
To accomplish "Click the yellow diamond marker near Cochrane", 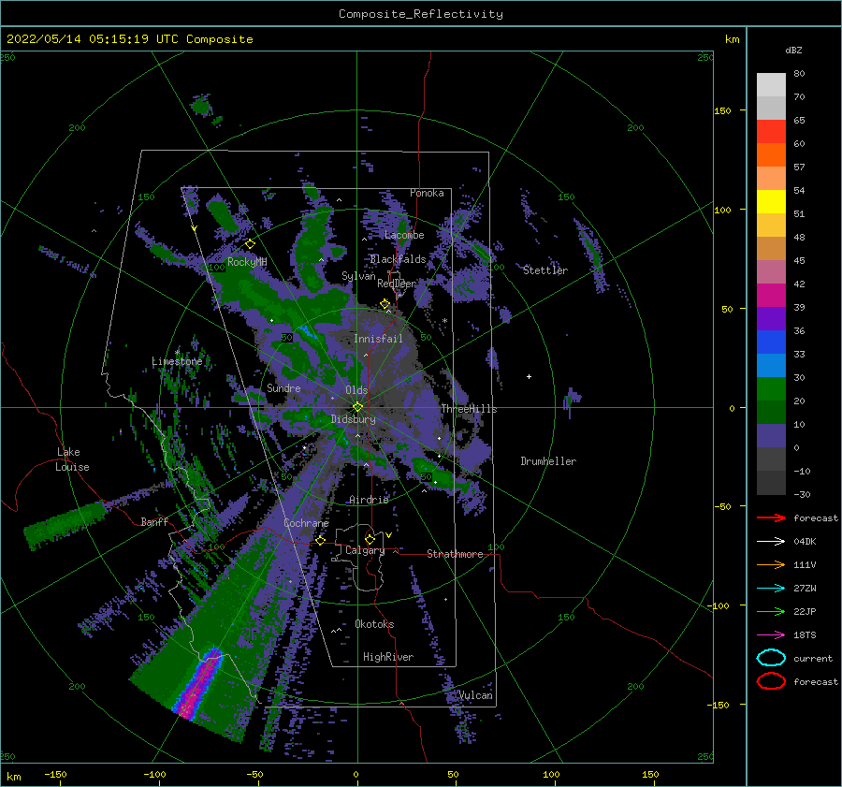I will click(x=320, y=540).
